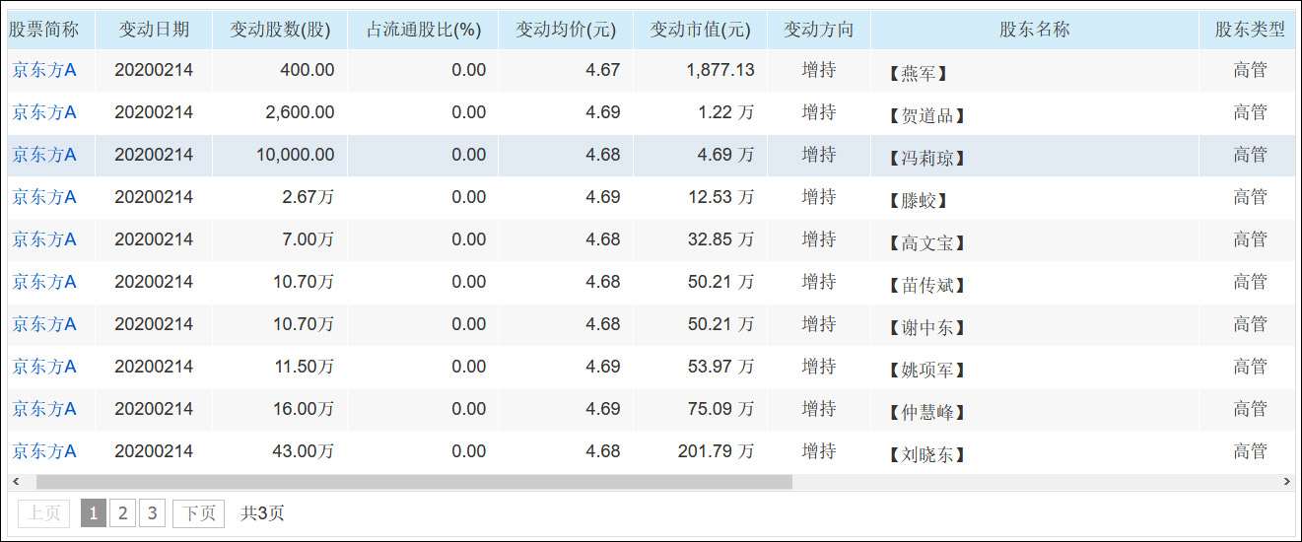Click 高管 type cell in 燕军 row
This screenshot has width=1302, height=542.
point(1250,70)
